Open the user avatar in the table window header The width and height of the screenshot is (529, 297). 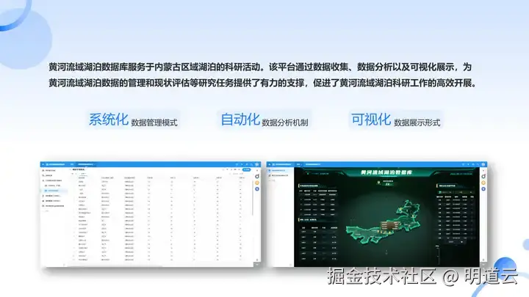[x=257, y=164]
